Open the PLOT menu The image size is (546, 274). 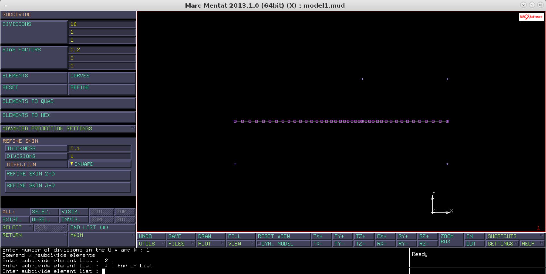coord(211,244)
